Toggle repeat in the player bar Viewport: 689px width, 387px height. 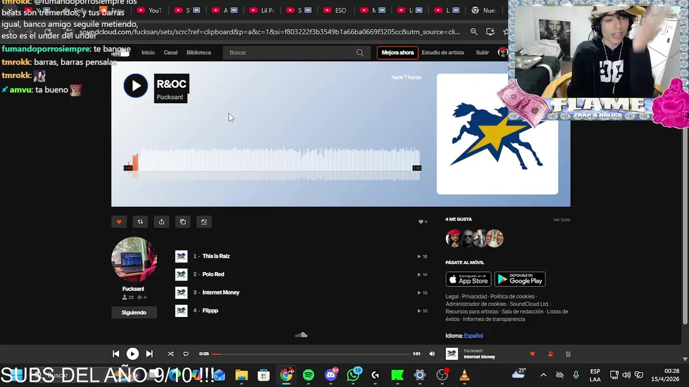click(186, 354)
